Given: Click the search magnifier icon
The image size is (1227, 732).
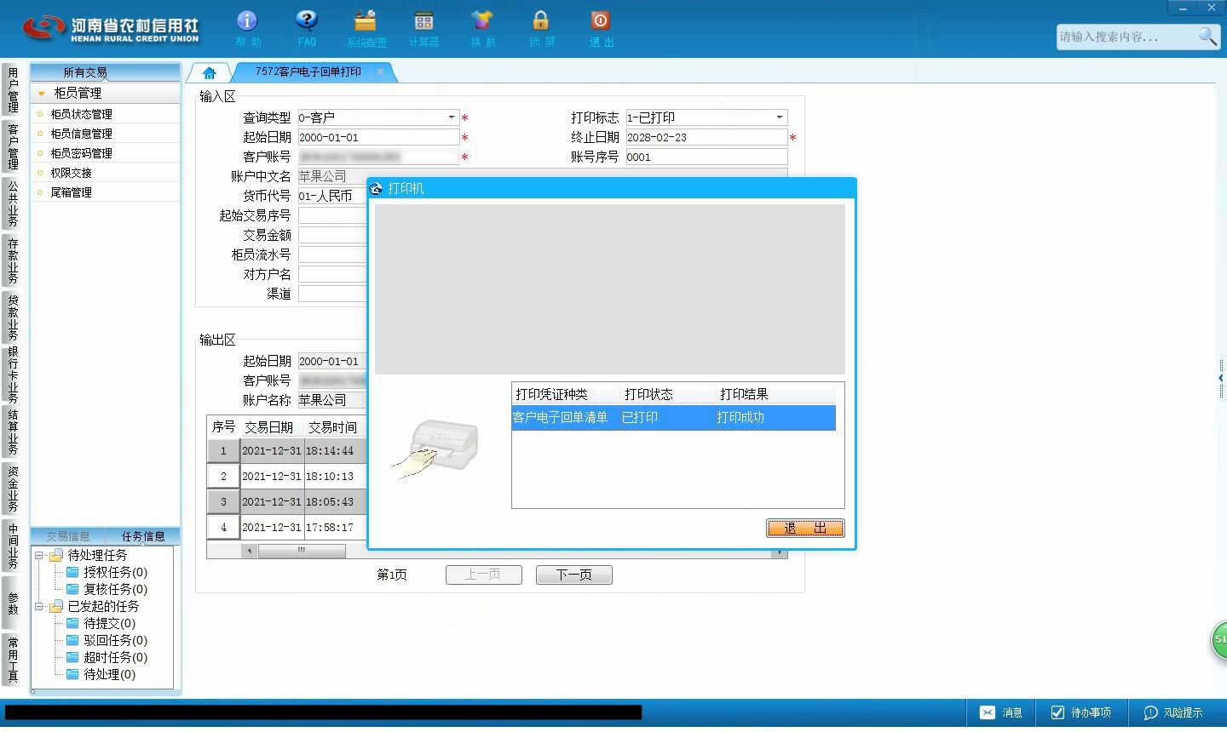Looking at the screenshot, I should click(1207, 36).
